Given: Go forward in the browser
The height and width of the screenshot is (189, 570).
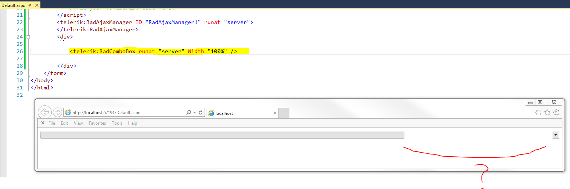Looking at the screenshot, I should (x=57, y=112).
